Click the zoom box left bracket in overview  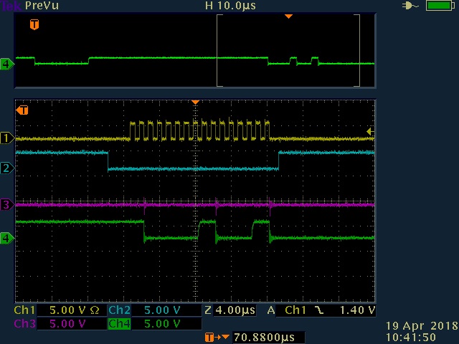[x=219, y=50]
